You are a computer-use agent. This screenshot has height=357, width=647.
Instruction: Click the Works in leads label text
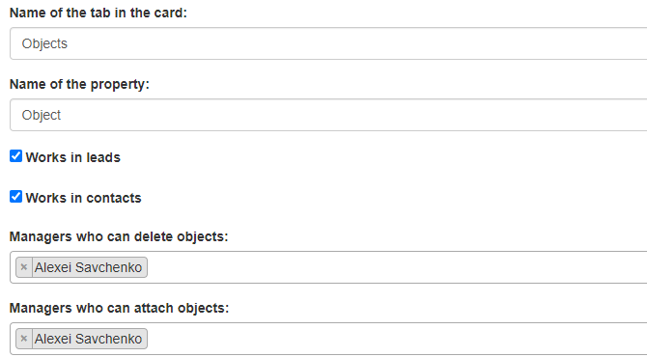[x=73, y=157]
